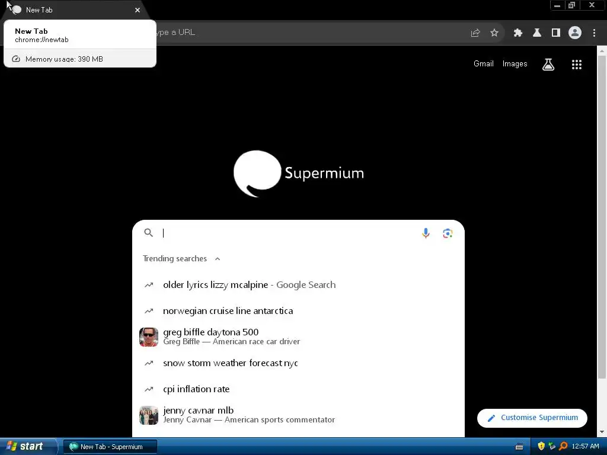Click 'Memory usage: 390 MB' in tab tooltip

(64, 59)
